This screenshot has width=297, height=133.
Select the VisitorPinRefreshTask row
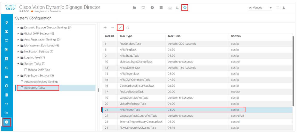pyautogui.click(x=197, y=104)
